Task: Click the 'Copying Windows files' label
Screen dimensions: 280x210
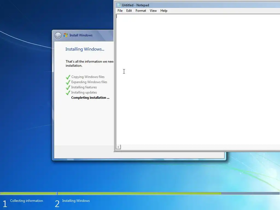Action: (x=88, y=77)
